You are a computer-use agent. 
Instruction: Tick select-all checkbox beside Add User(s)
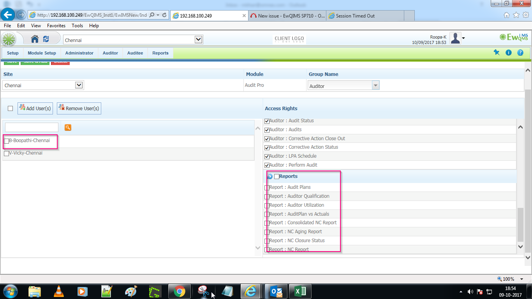coord(11,108)
